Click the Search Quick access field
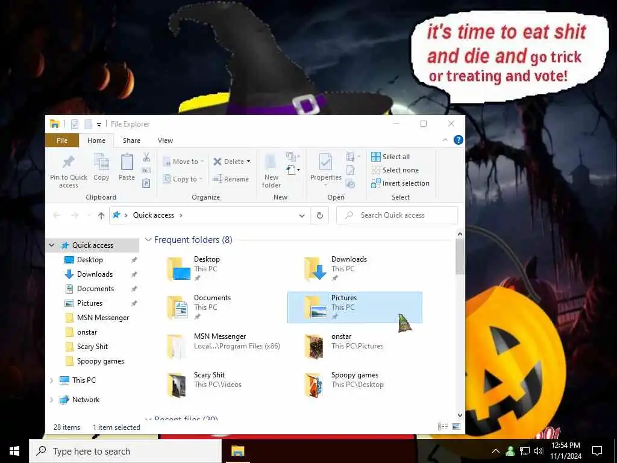Viewport: 617px width, 463px height. click(x=398, y=215)
